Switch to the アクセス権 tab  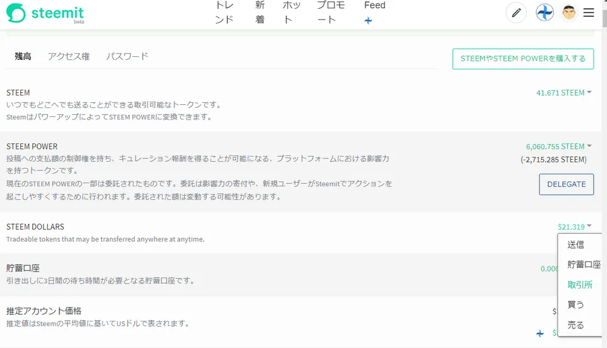pyautogui.click(x=69, y=56)
